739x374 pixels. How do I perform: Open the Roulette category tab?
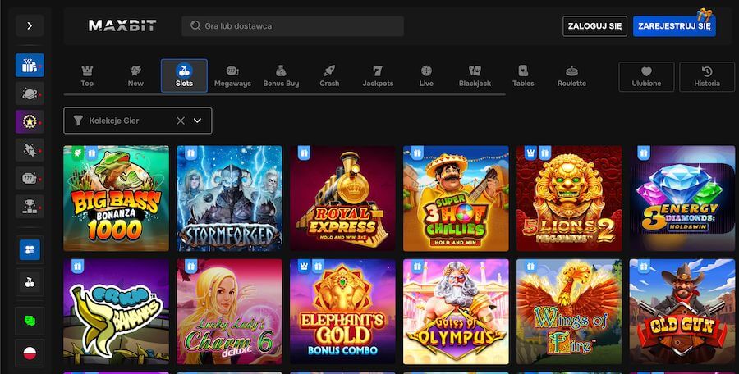click(571, 76)
